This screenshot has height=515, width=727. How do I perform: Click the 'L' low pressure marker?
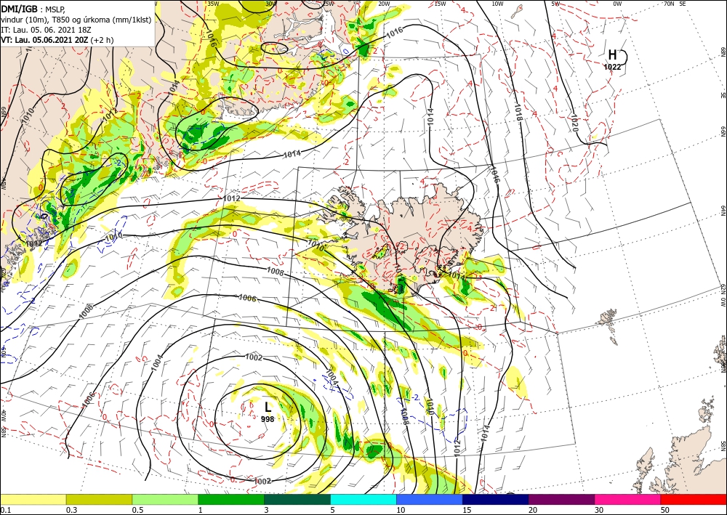[x=268, y=407]
